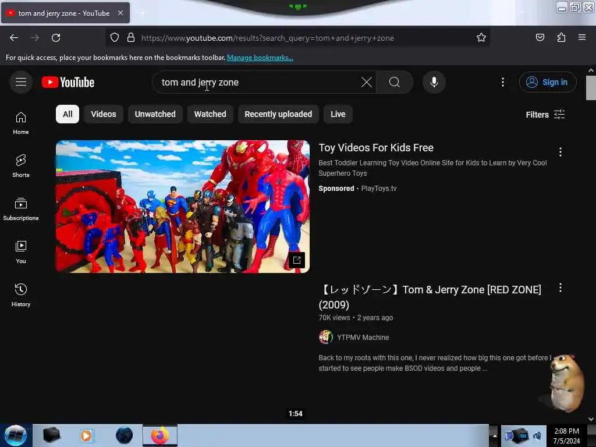Click the Firefox taskbar icon
The width and height of the screenshot is (596, 447).
pyautogui.click(x=160, y=435)
